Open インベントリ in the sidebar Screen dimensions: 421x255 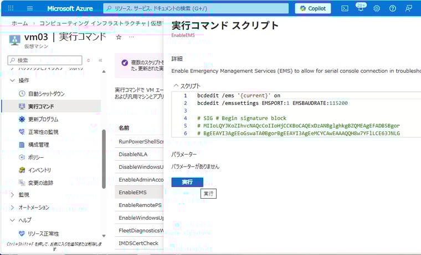(40, 170)
